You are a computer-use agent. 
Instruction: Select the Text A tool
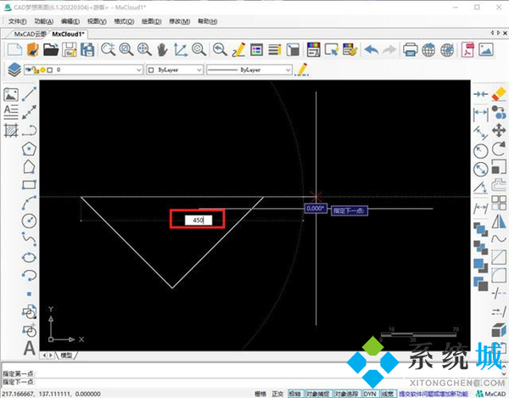[x=30, y=348]
